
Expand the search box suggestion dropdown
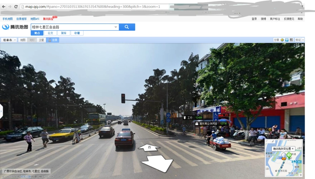click(x=115, y=27)
